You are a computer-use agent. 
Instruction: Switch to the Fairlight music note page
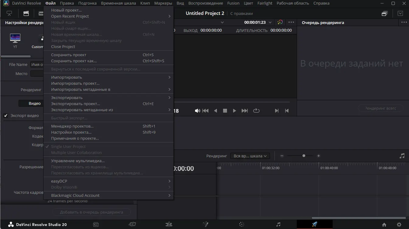(x=278, y=224)
